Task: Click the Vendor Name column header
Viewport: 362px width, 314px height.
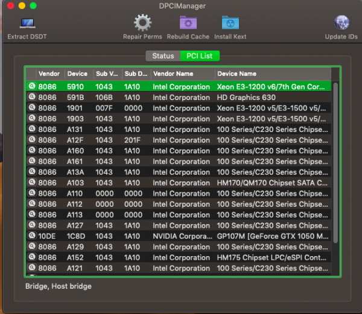Action: point(173,74)
